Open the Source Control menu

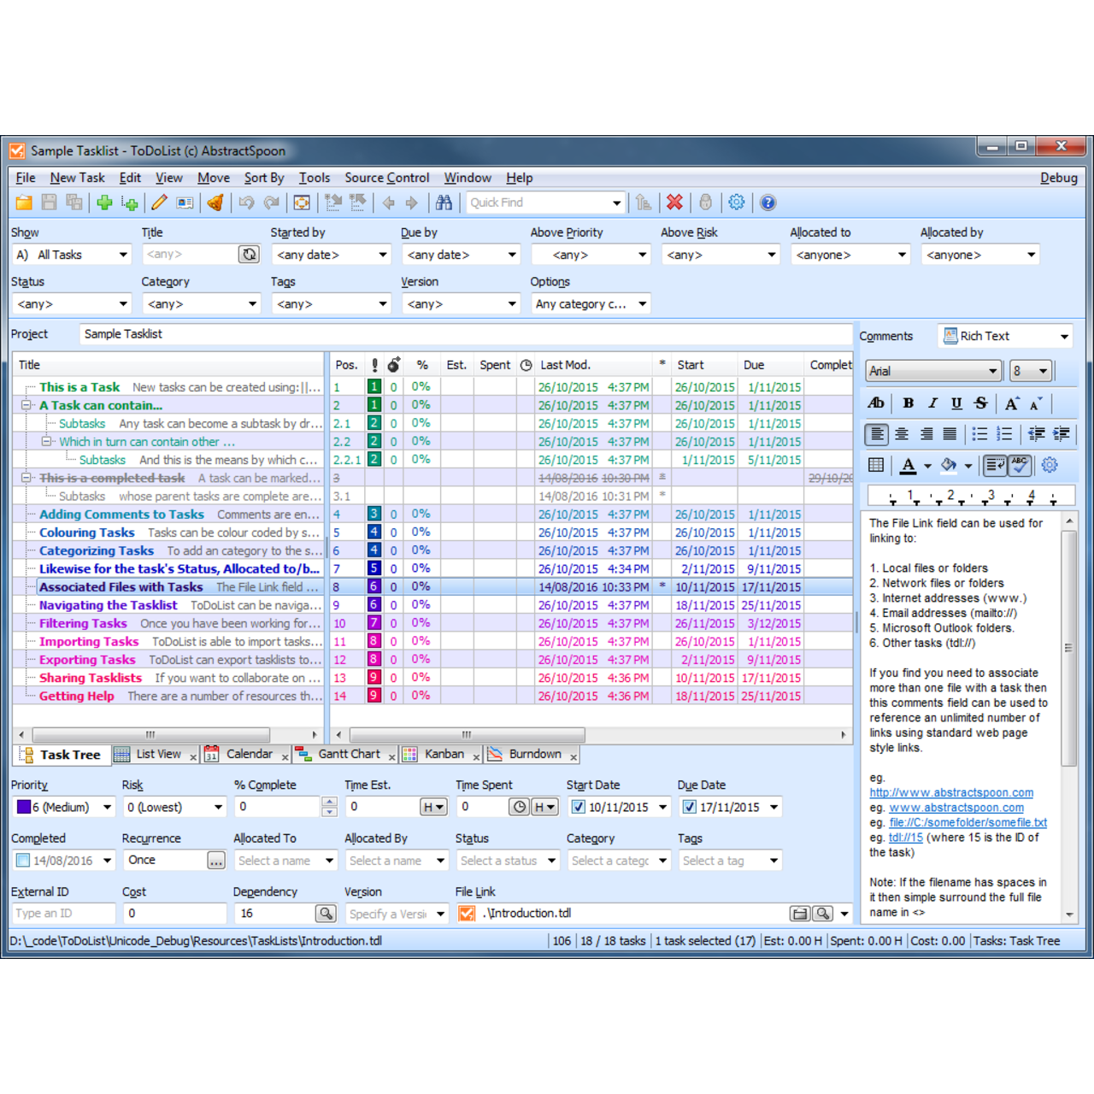386,178
